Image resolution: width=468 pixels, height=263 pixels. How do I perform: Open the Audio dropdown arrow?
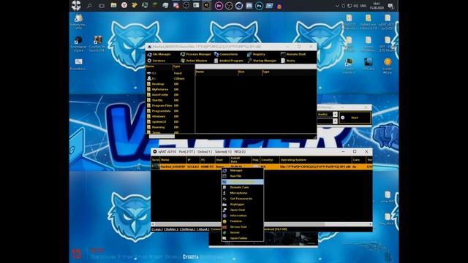(x=335, y=115)
